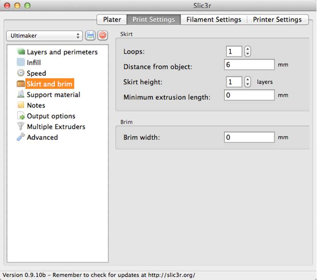Image resolution: width=317 pixels, height=280 pixels.
Task: Decrease Skirt height with the stepper down arrow
Action: [248, 84]
